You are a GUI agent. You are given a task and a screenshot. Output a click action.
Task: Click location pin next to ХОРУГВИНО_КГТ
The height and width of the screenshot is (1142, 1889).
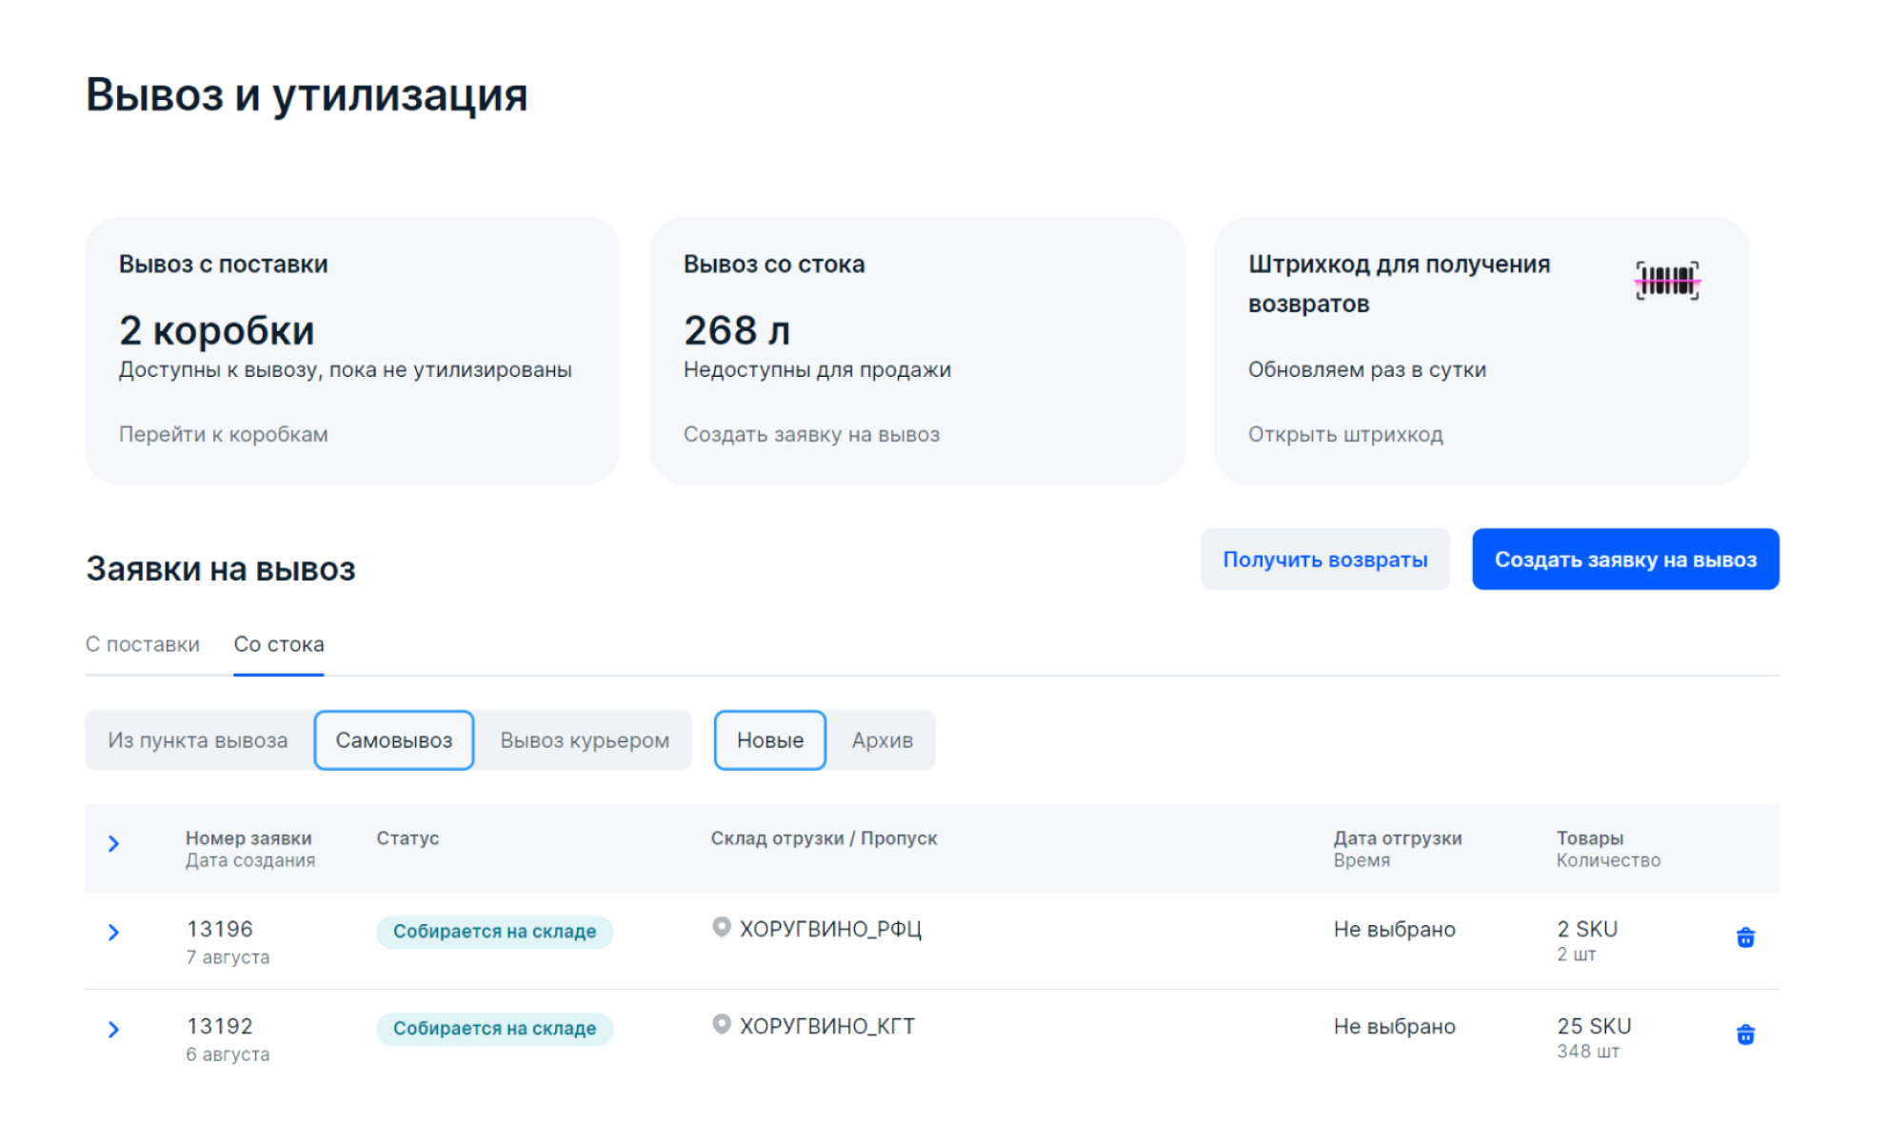[722, 1025]
